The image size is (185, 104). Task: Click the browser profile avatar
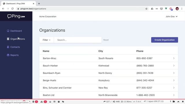click(x=177, y=9)
